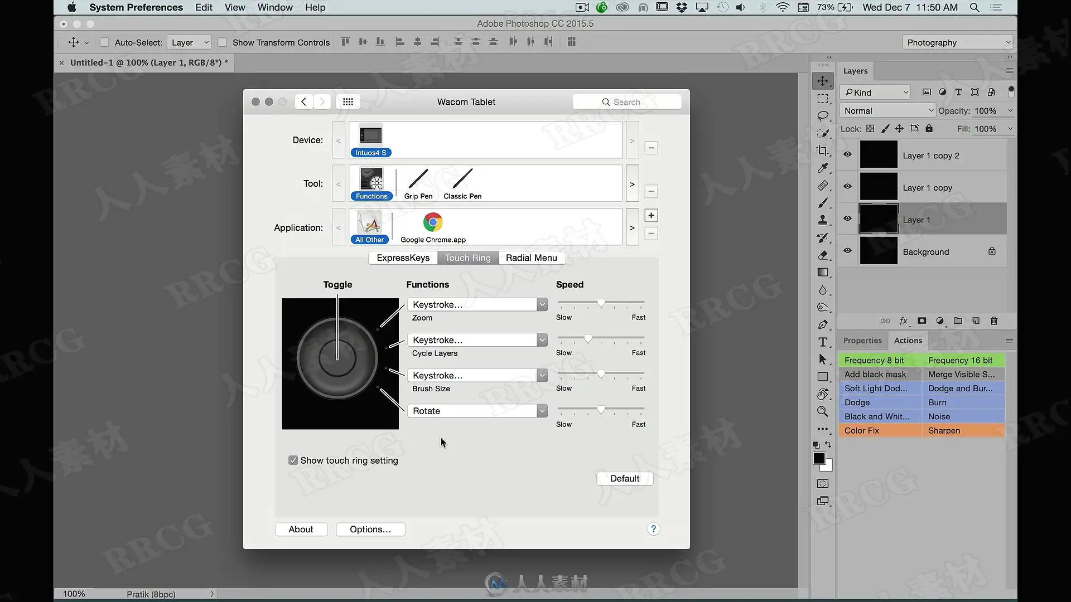Open the Rotate function dropdown
Viewport: 1071px width, 602px height.
pyautogui.click(x=477, y=411)
